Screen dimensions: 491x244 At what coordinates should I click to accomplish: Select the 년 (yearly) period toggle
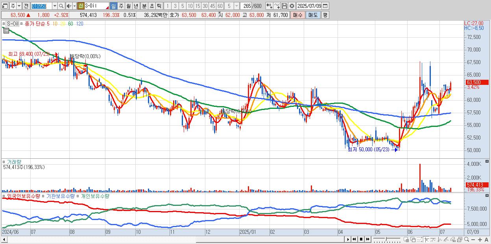136,6
